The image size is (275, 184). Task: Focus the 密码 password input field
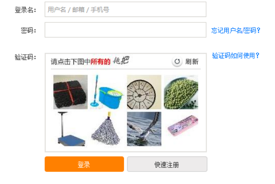coord(126,30)
